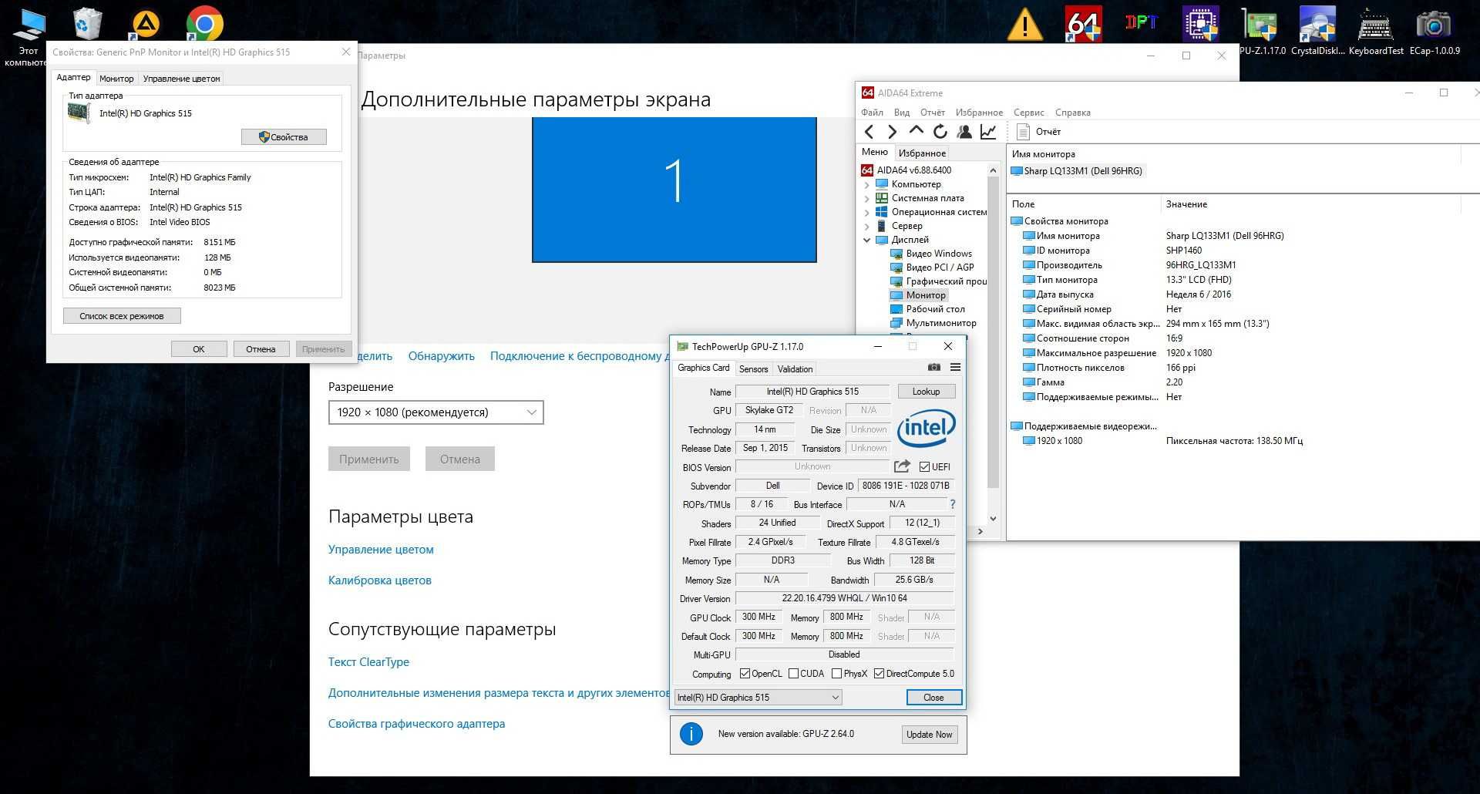Image resolution: width=1480 pixels, height=794 pixels.
Task: Switch to Монитор tab in properties dialog
Action: [x=116, y=79]
